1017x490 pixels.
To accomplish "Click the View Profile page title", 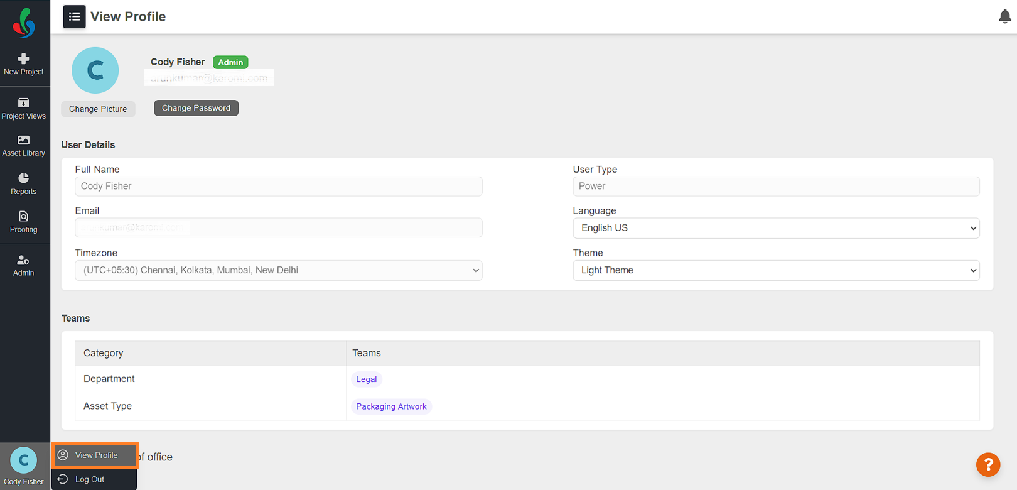I will 128,17.
